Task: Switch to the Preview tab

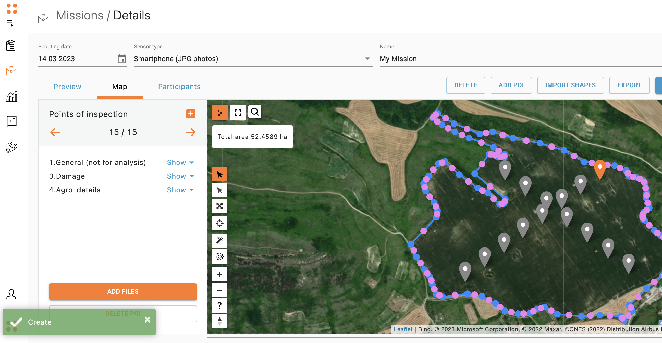Action: (x=67, y=87)
